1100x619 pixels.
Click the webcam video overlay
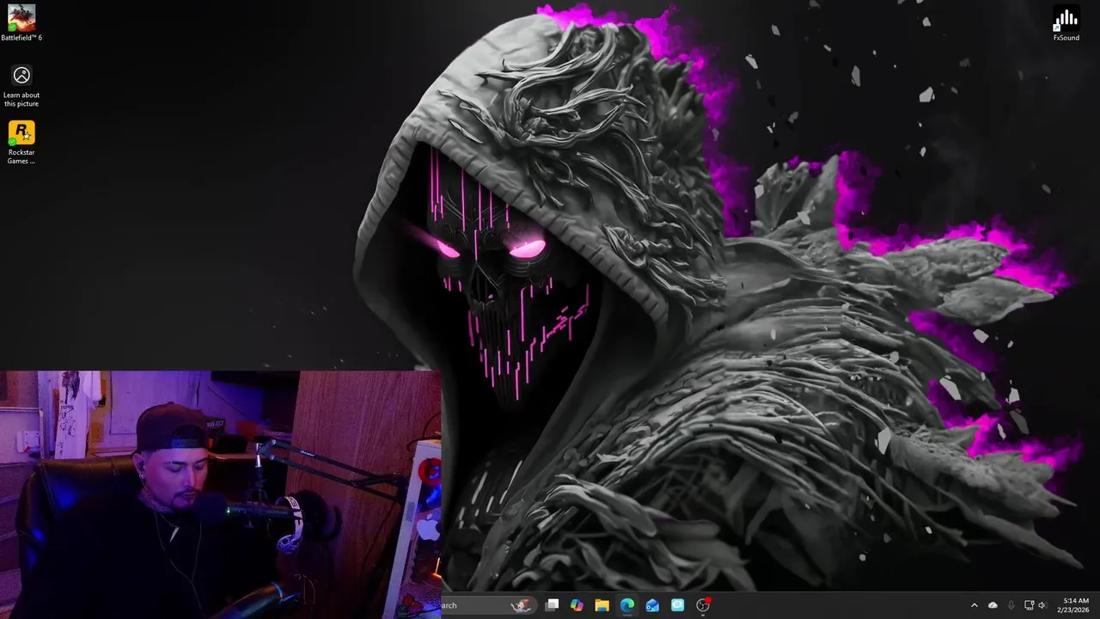[x=220, y=494]
